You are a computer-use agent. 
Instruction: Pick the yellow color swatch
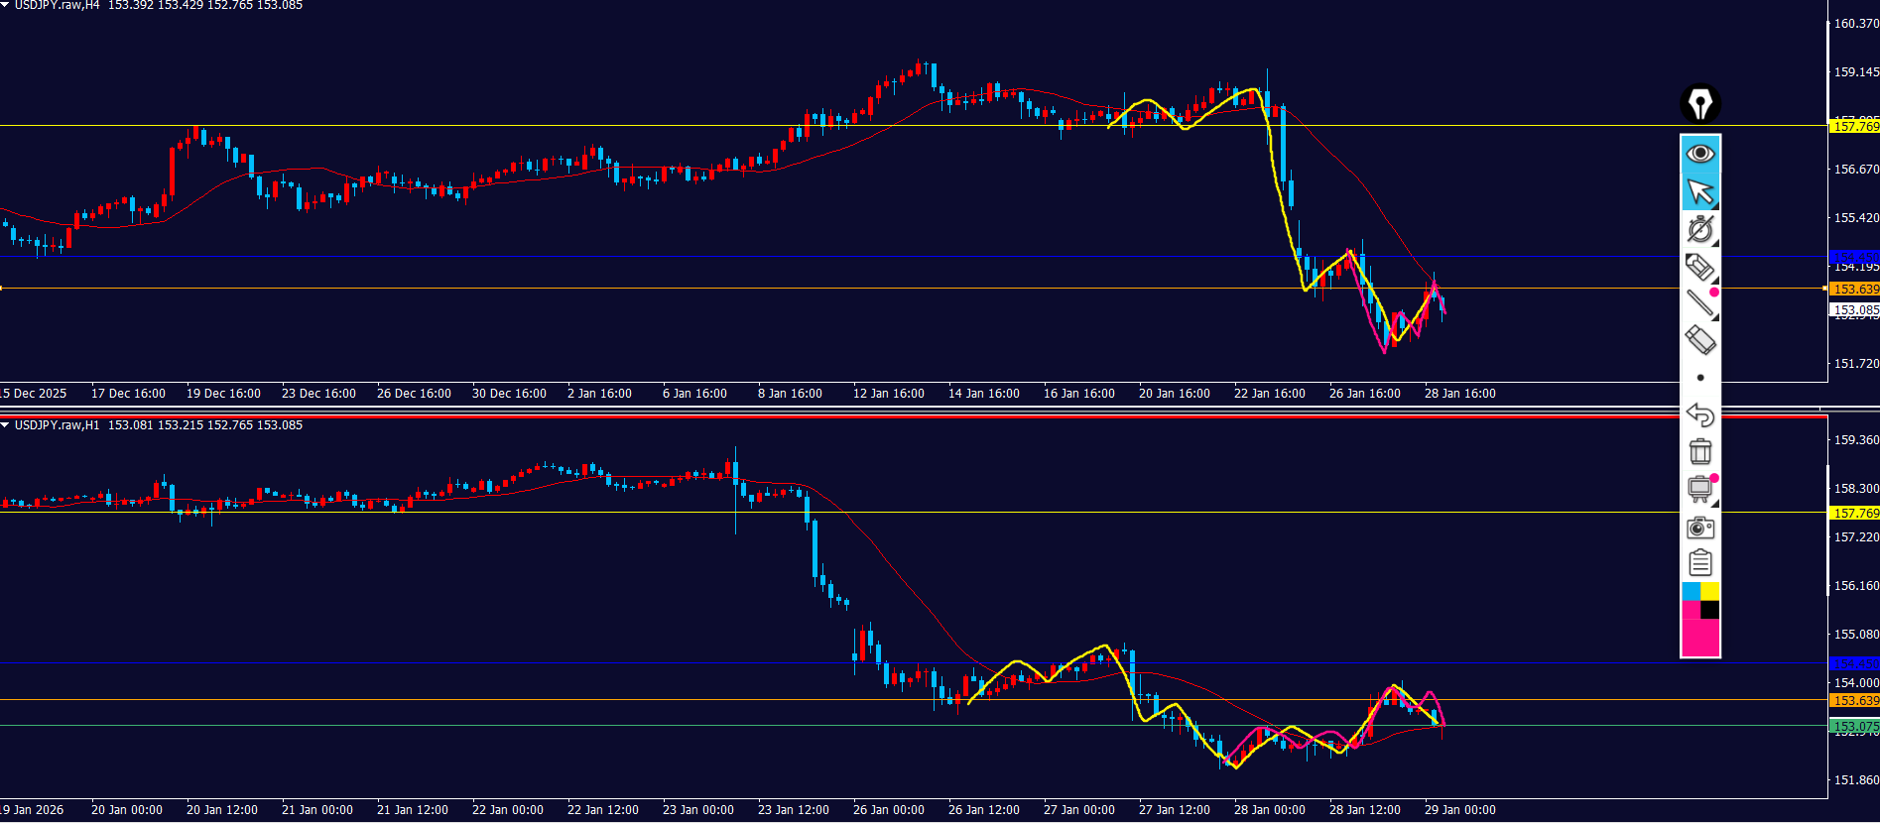[1710, 591]
